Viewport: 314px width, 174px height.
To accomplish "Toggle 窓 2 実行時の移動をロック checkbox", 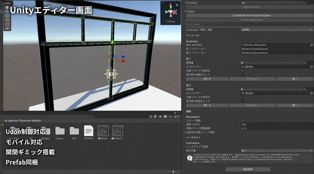I will pyautogui.click(x=242, y=101).
